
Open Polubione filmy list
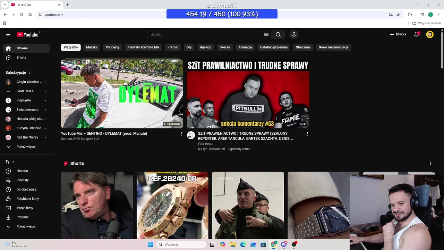pyautogui.click(x=26, y=199)
